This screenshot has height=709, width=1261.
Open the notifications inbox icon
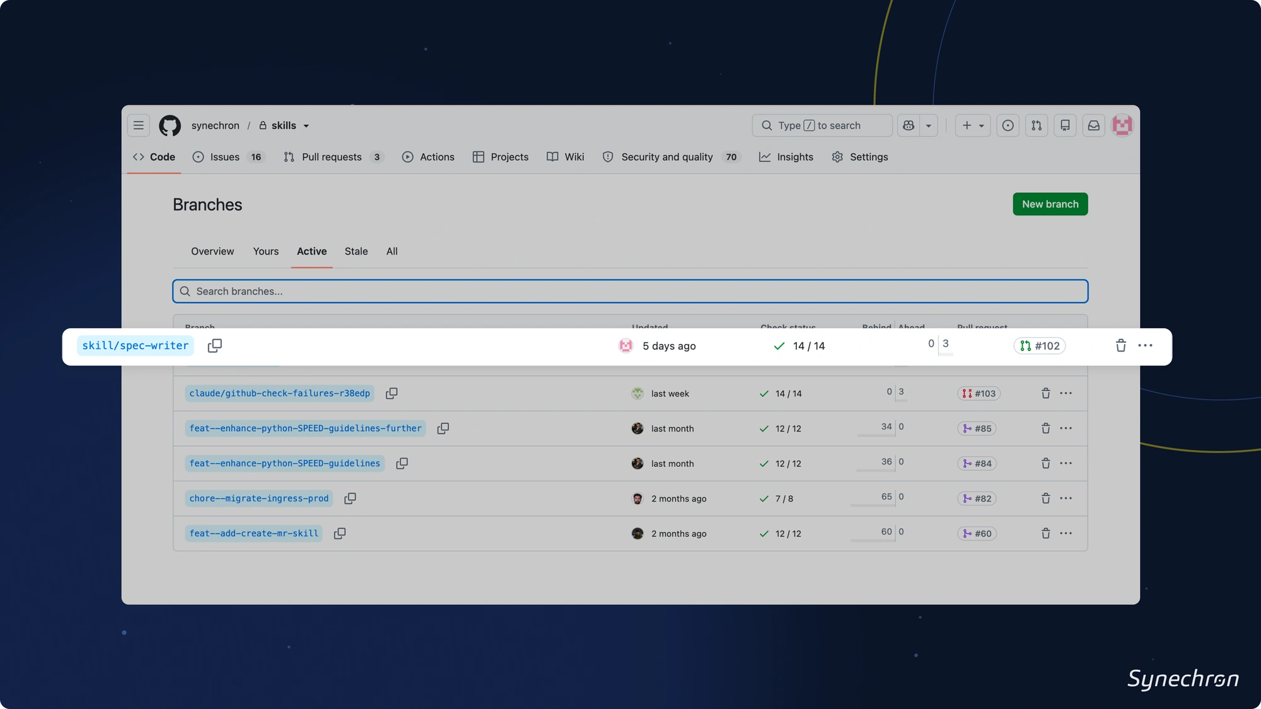[1093, 125]
